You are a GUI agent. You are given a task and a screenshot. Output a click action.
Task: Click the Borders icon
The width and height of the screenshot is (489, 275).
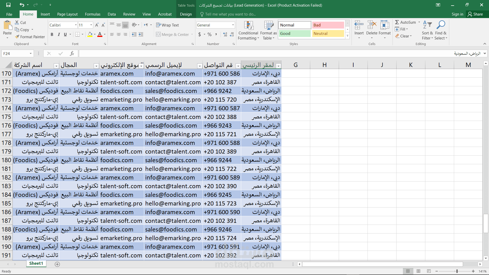78,34
